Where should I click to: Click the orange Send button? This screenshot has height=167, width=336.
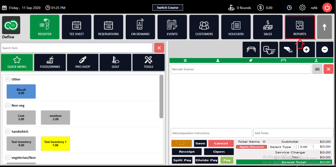[x=182, y=143]
